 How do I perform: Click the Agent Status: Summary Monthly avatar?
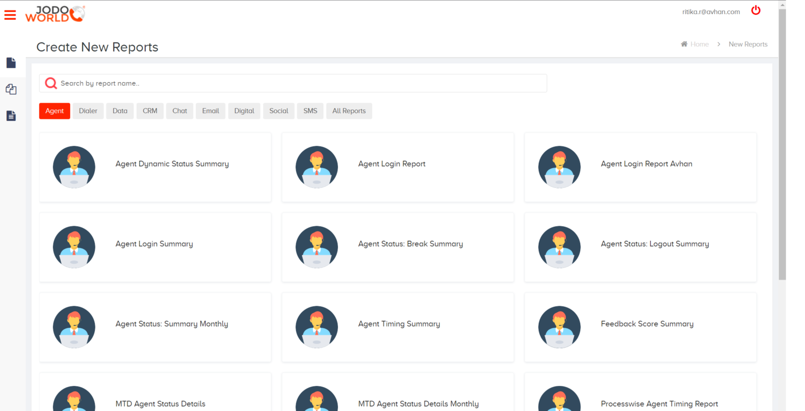(74, 327)
